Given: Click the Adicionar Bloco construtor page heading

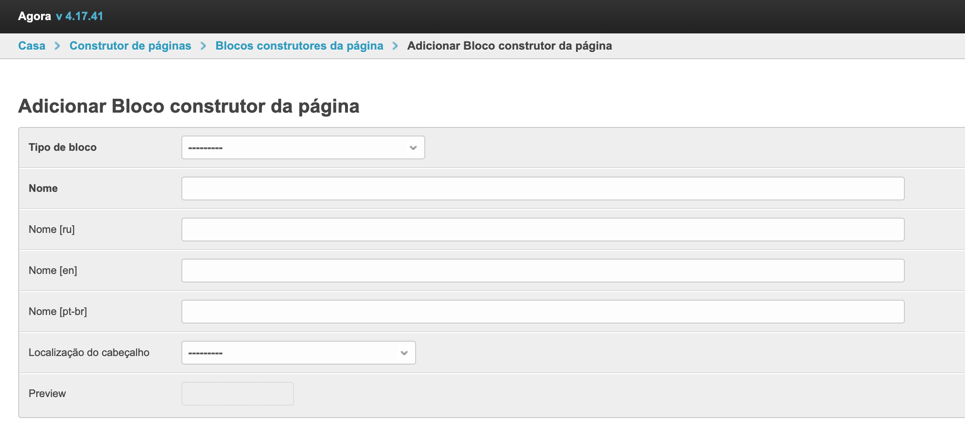Looking at the screenshot, I should point(189,106).
